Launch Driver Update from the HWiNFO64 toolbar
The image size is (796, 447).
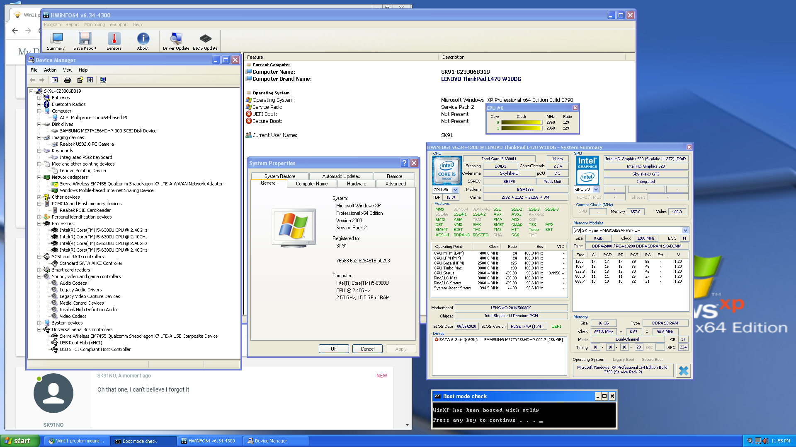176,41
